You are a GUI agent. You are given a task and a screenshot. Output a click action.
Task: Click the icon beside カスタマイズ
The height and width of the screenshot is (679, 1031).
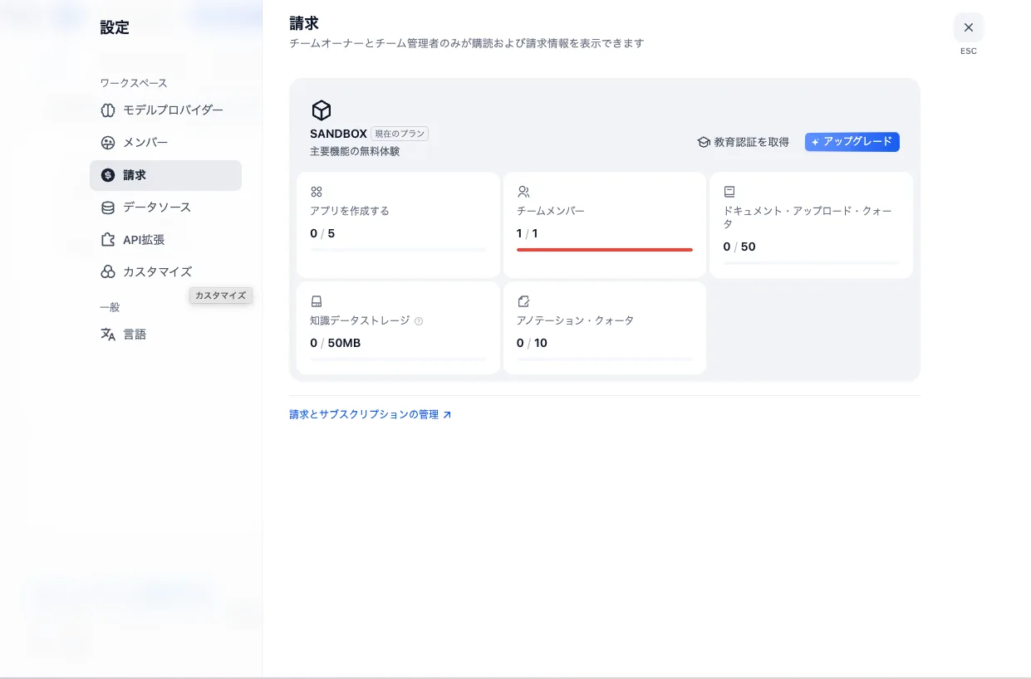[x=108, y=272]
